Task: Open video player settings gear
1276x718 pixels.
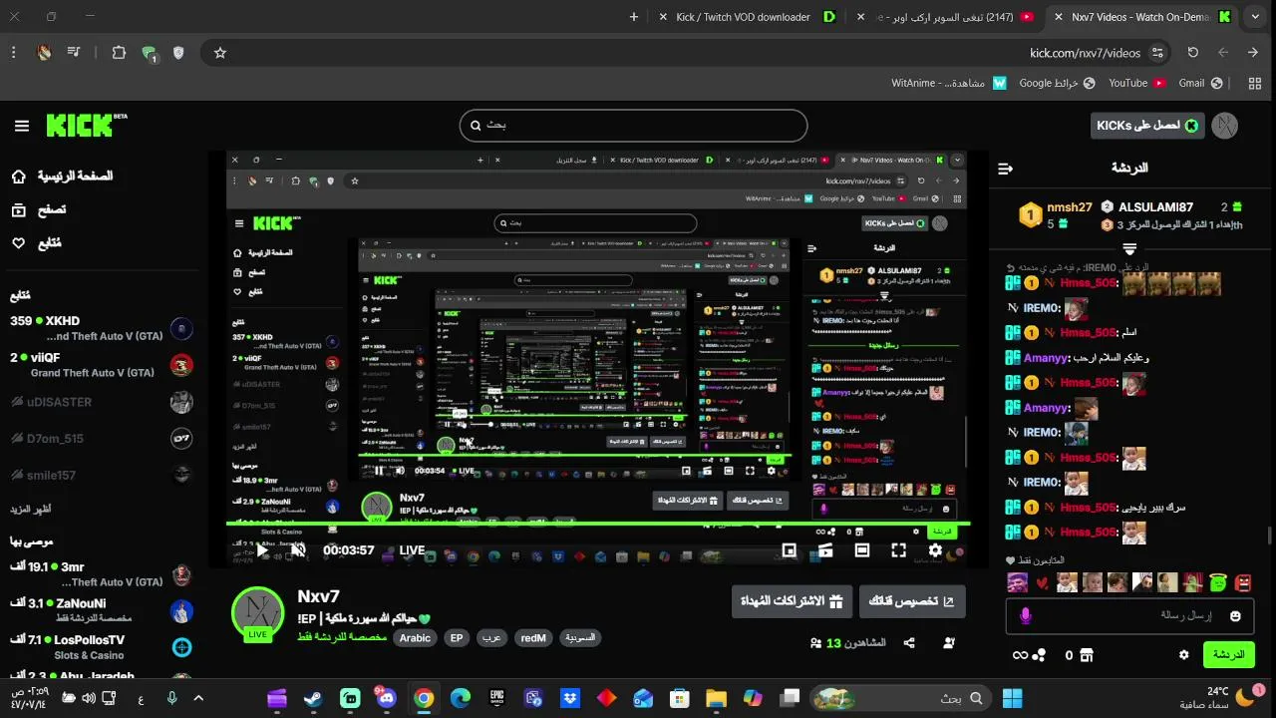Action: (935, 550)
